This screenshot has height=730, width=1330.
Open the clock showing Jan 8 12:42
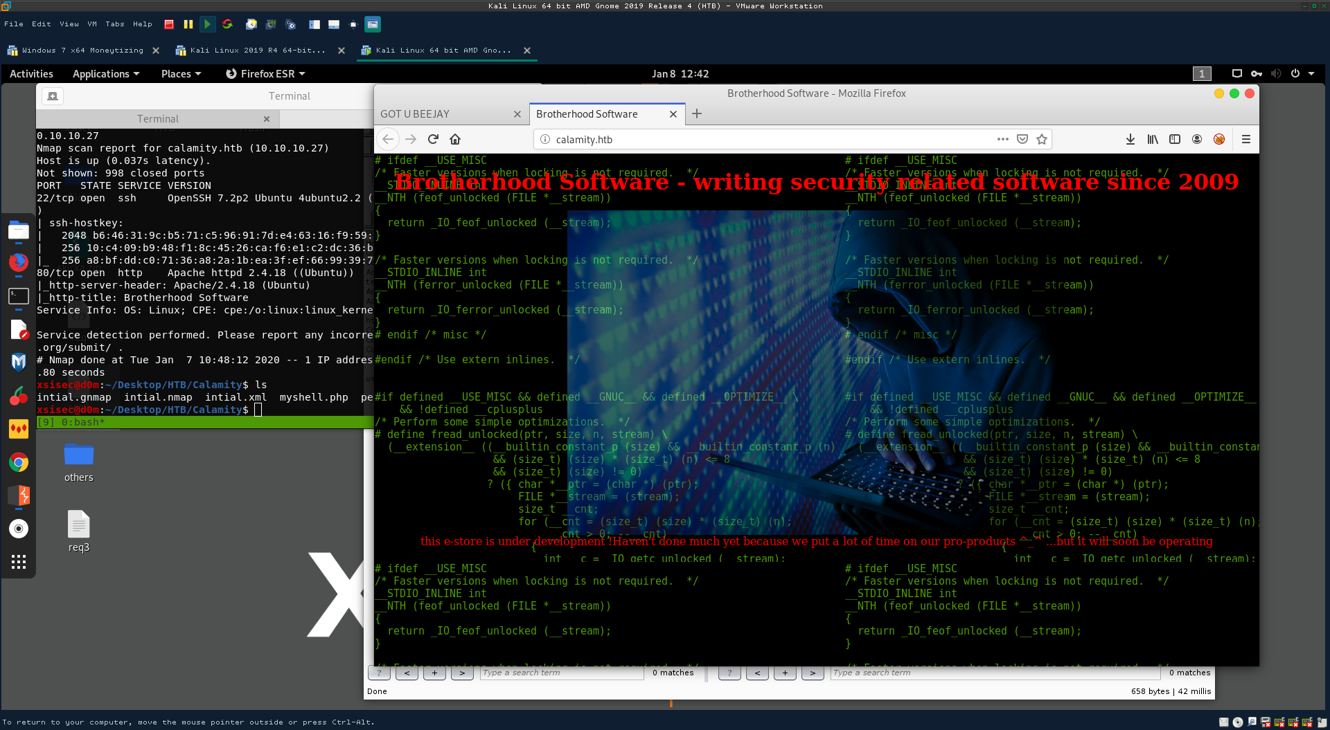(680, 73)
